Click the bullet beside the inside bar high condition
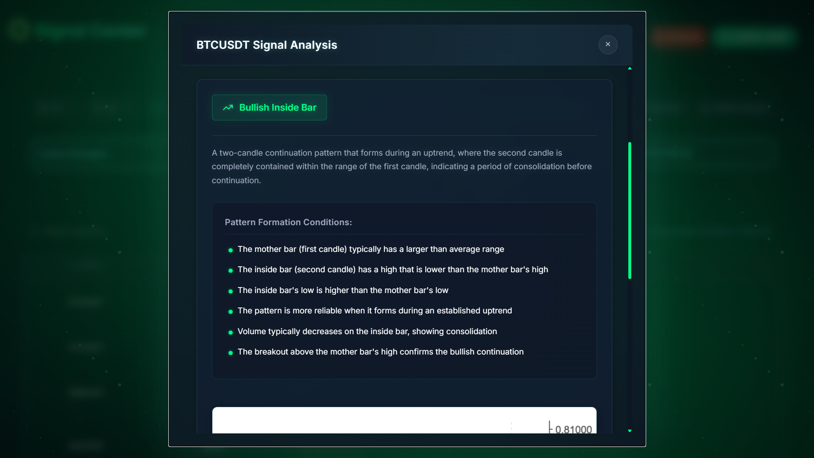 tap(231, 271)
